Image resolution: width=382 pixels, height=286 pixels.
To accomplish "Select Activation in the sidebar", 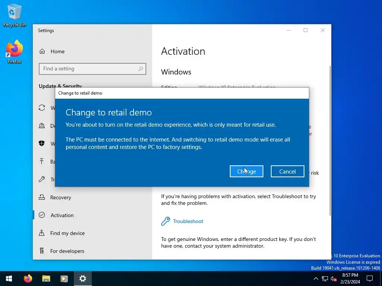I will (62, 215).
